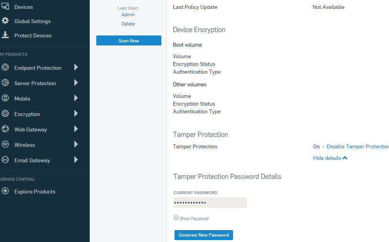This screenshot has height=242, width=389.
Task: Click the Wireless wifi icon
Action: [5, 144]
